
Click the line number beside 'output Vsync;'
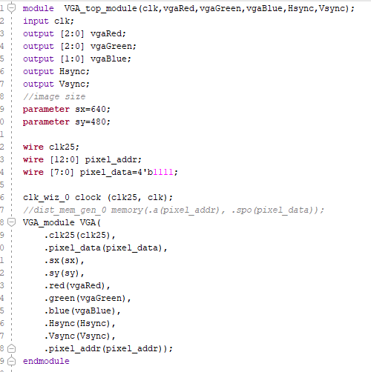point(2,84)
